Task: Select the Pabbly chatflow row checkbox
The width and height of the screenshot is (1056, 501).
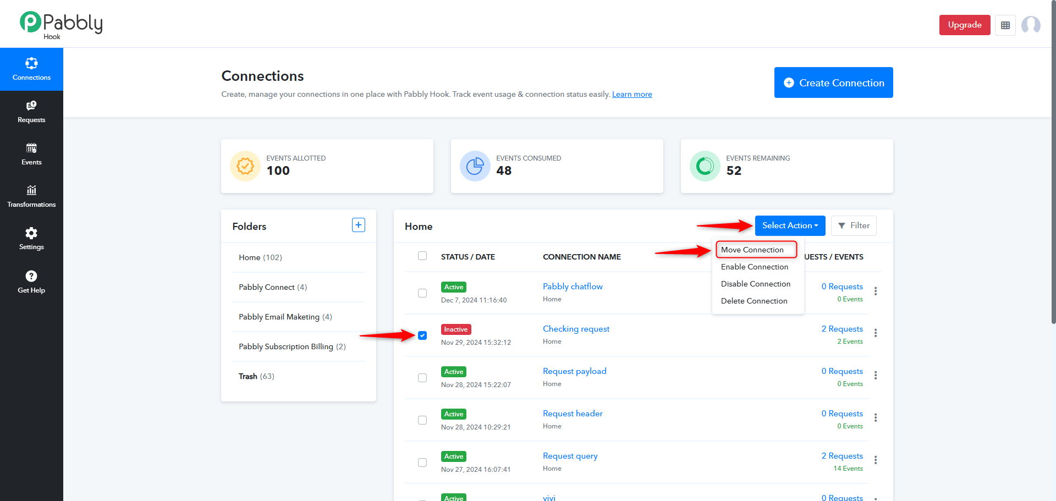Action: 422,293
